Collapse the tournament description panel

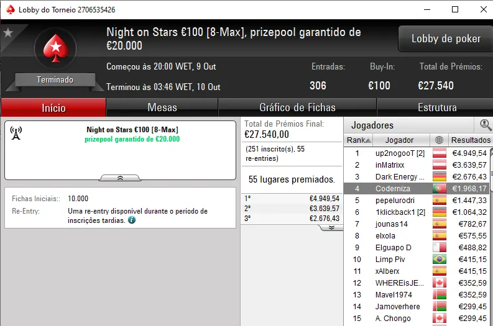[x=120, y=178]
